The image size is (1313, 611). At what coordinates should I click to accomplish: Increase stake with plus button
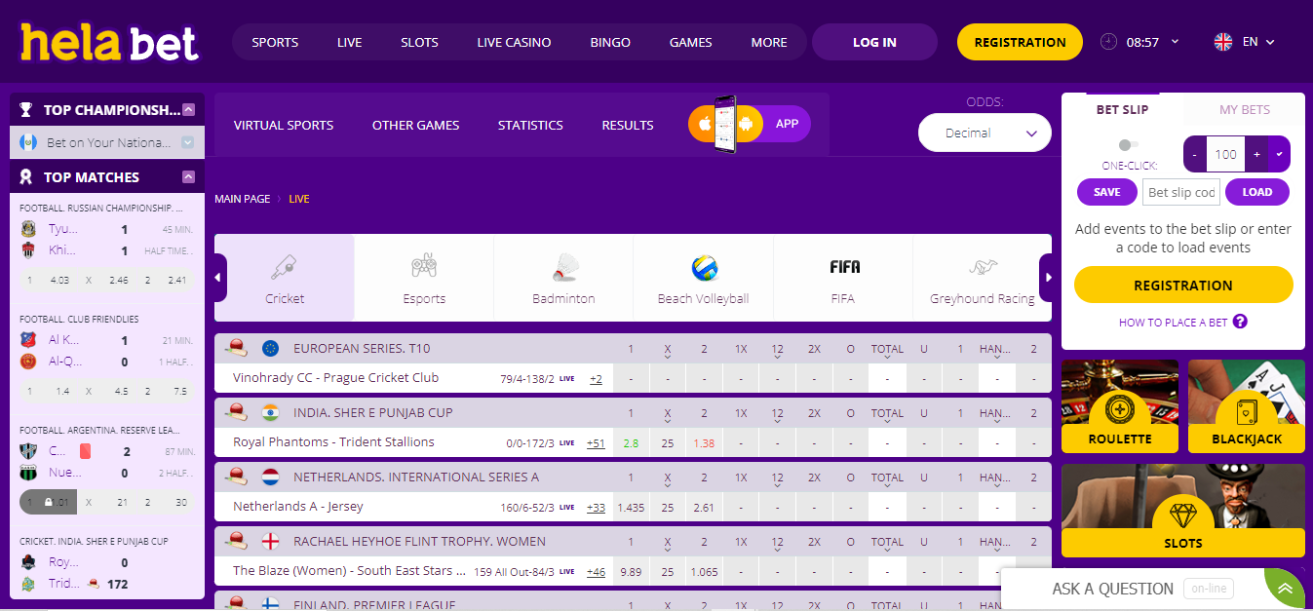(1257, 154)
